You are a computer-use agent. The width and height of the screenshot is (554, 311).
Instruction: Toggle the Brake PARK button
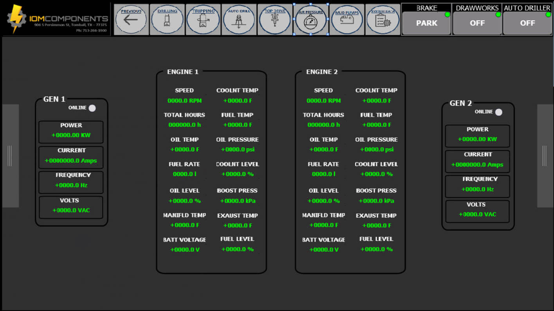[x=426, y=23]
